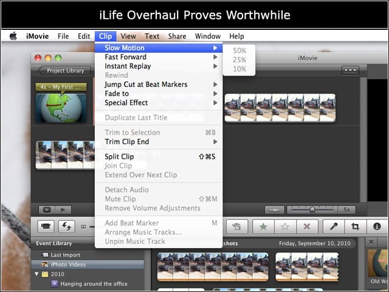The image size is (389, 292).
Task: Select the Old World globe thumbnail
Action: [377, 263]
